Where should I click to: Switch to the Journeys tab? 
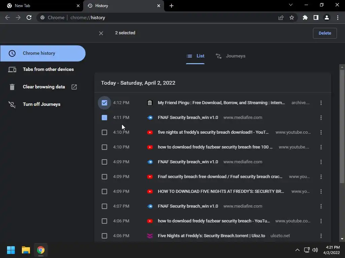pos(230,56)
